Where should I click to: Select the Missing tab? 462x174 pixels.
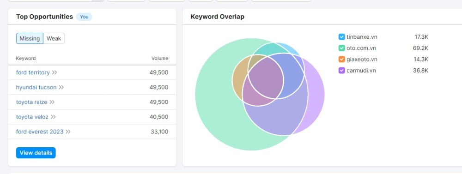click(30, 39)
